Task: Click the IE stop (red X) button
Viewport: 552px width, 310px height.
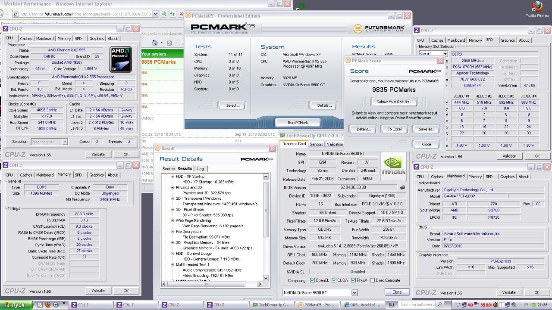Action: tap(181, 14)
